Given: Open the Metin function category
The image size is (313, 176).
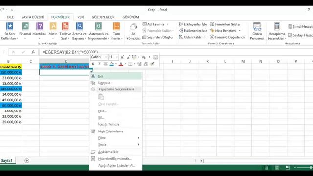Looking at the screenshot, I should point(53,31).
